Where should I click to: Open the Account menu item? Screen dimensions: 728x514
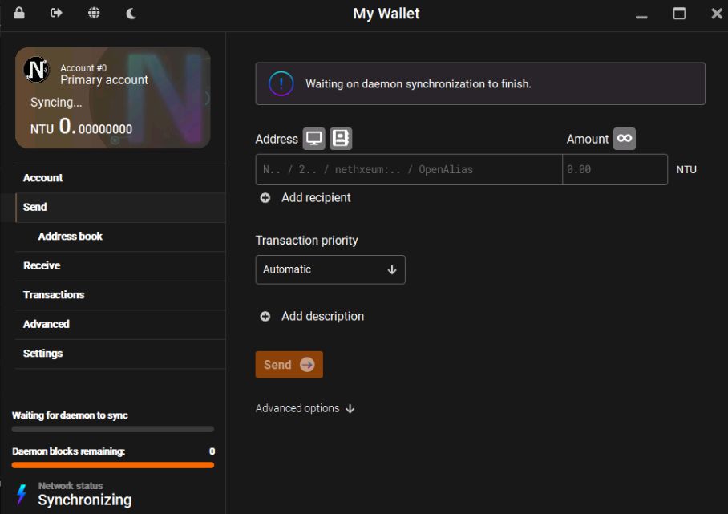point(120,178)
